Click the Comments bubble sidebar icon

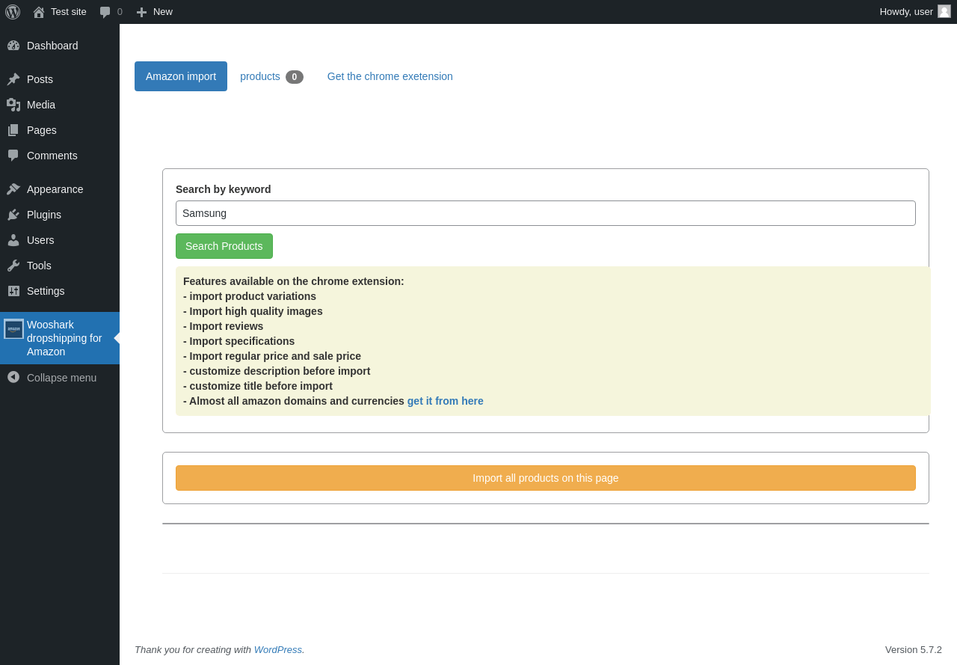13,156
